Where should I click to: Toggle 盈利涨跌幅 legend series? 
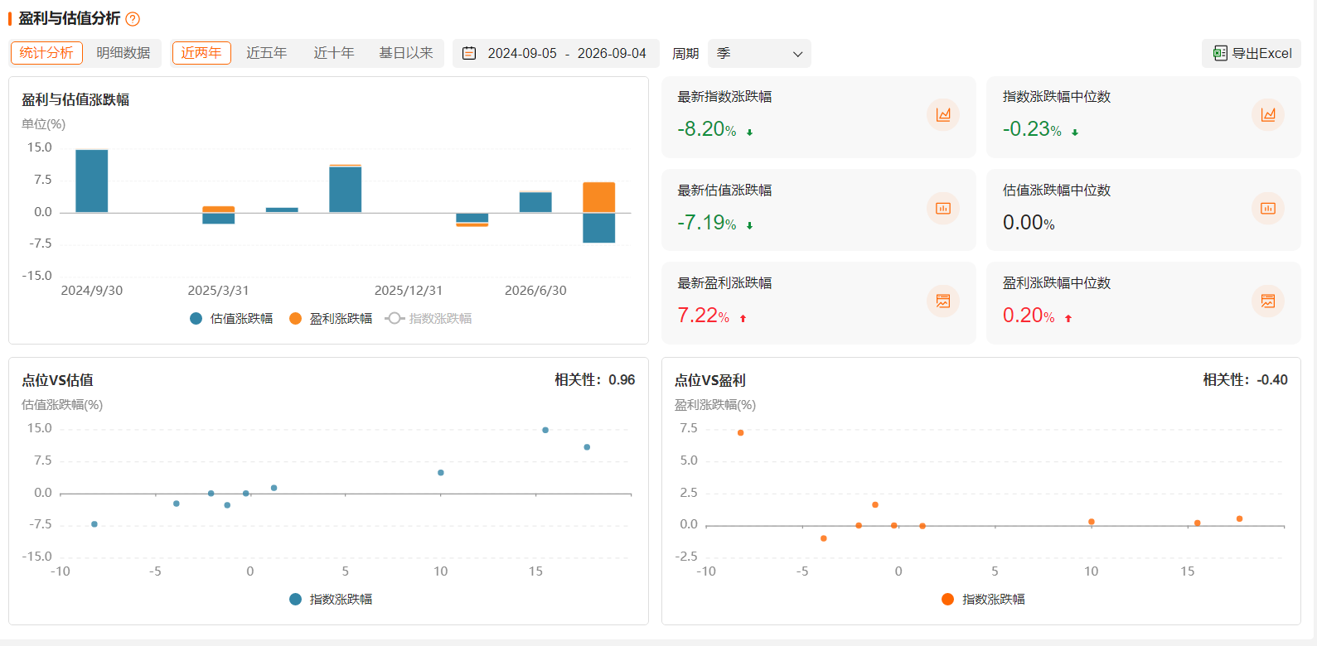(x=331, y=319)
